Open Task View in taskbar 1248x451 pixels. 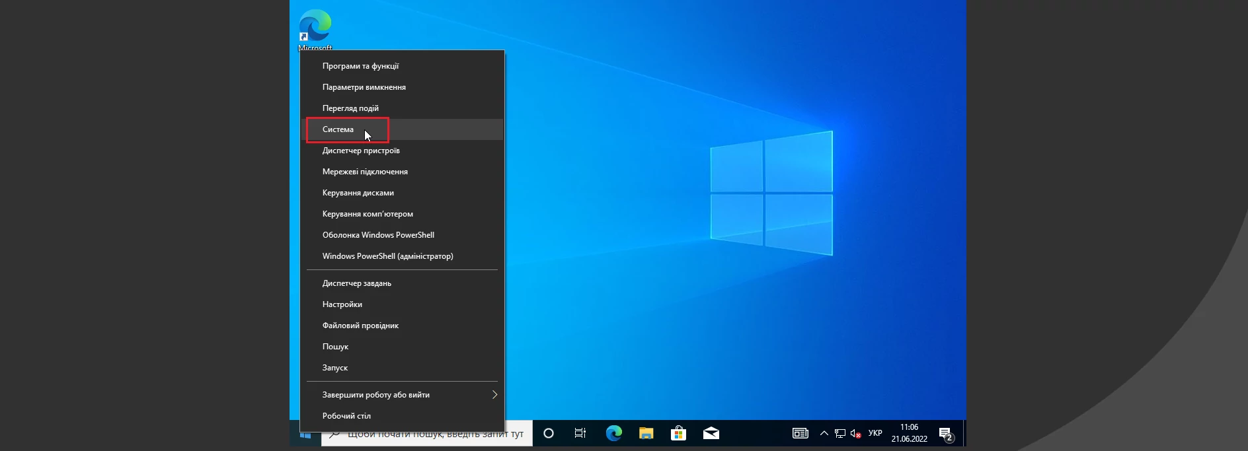pyautogui.click(x=580, y=433)
